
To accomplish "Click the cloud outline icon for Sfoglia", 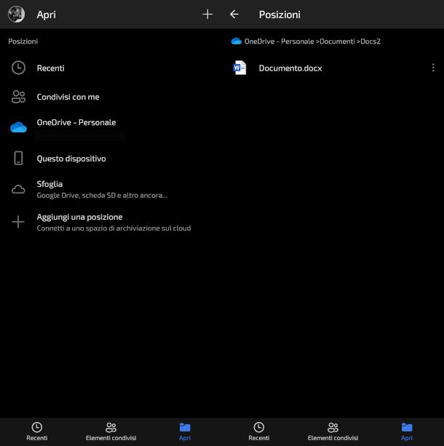I will click(x=18, y=189).
